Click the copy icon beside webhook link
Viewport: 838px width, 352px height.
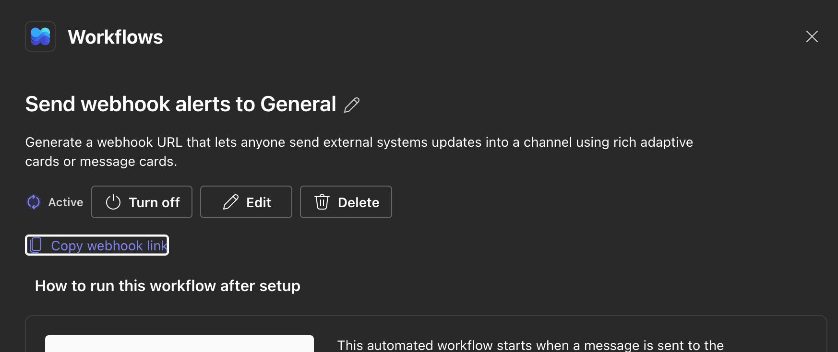click(x=36, y=245)
